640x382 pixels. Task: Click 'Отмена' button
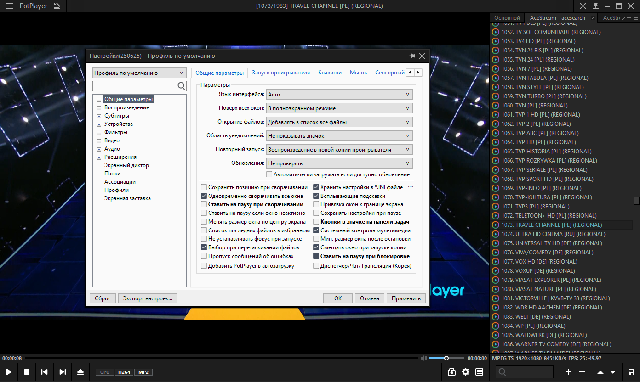coord(370,298)
